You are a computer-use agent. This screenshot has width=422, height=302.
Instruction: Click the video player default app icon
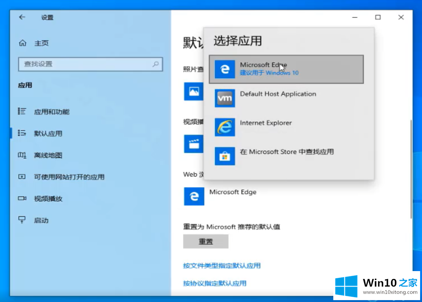193,144
